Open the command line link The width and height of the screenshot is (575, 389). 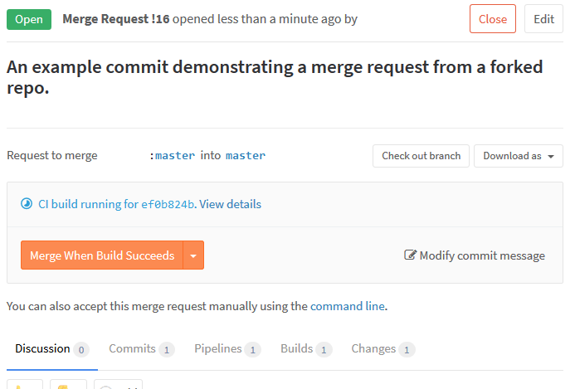point(348,306)
